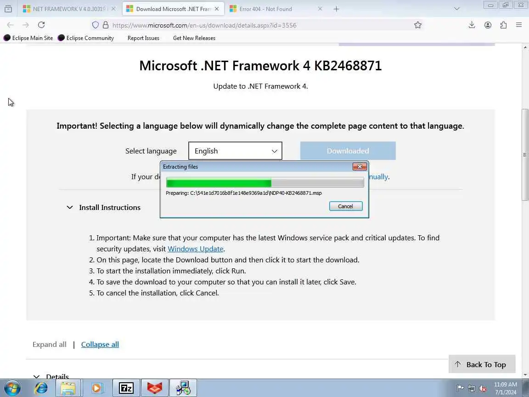This screenshot has width=529, height=397.
Task: Open the tracking protection shield icon
Action: 96,25
